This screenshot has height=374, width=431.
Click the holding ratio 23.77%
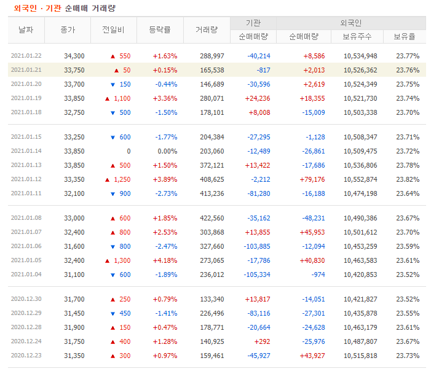pyautogui.click(x=408, y=56)
